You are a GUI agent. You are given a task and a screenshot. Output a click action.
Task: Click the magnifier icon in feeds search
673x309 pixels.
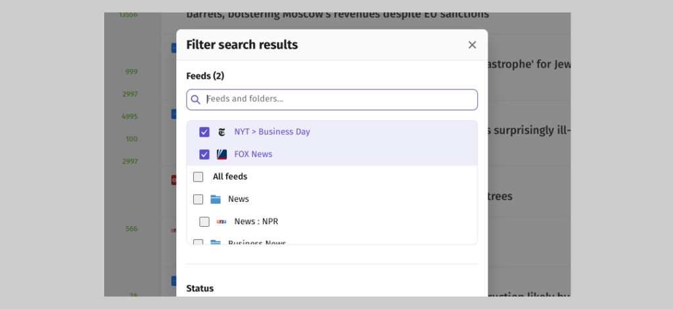click(x=196, y=99)
